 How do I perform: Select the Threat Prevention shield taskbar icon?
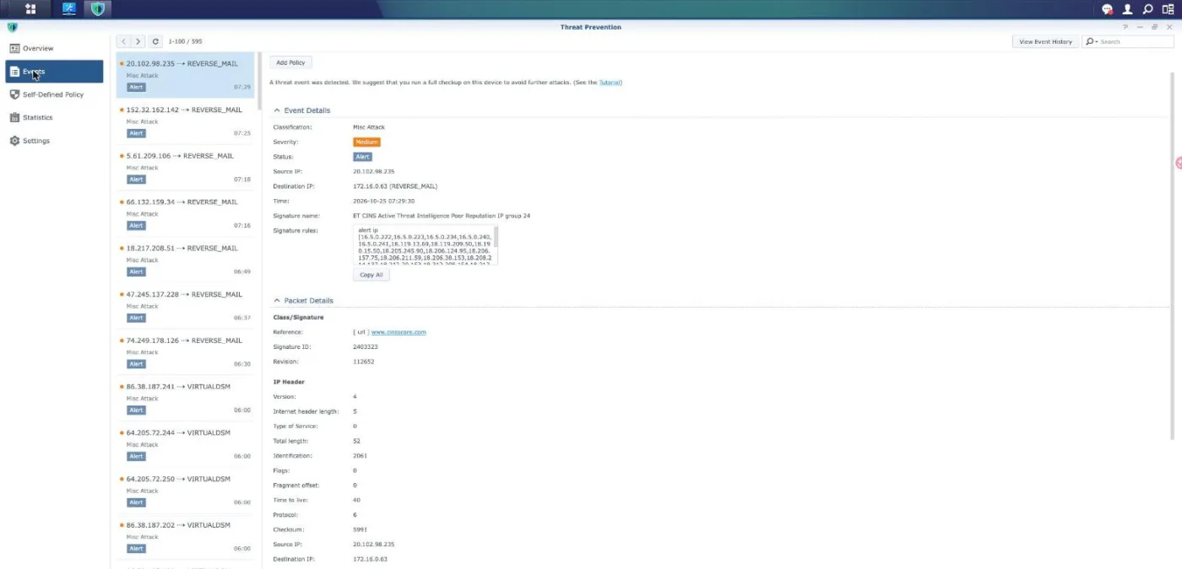[x=98, y=9]
